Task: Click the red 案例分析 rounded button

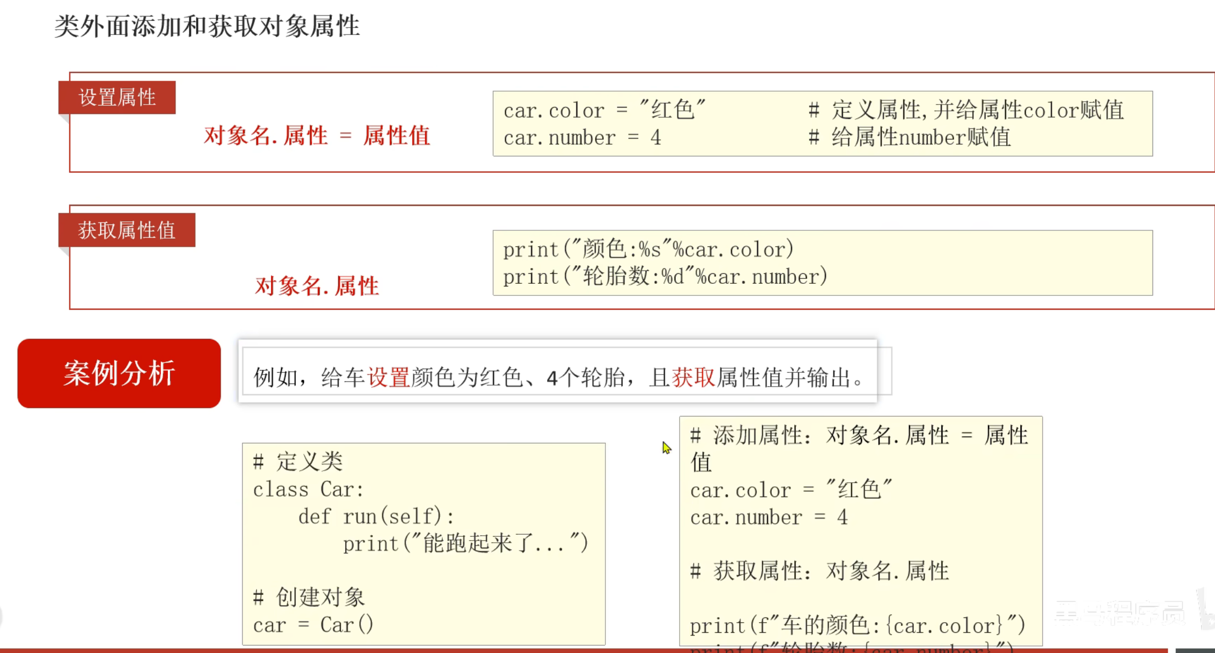Action: pos(119,373)
